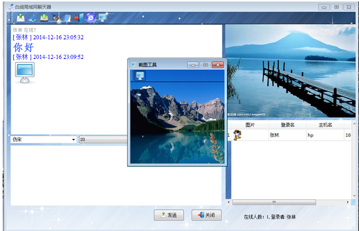This screenshot has height=231, width=359.
Task: Click the pier lake picture on the right panel
Action: [x=290, y=71]
